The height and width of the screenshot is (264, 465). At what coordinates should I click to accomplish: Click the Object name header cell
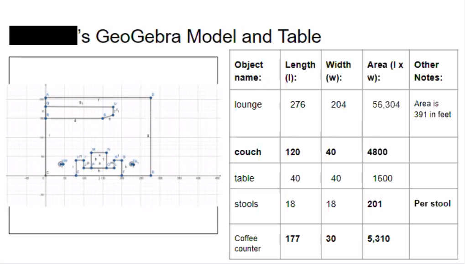click(x=255, y=70)
